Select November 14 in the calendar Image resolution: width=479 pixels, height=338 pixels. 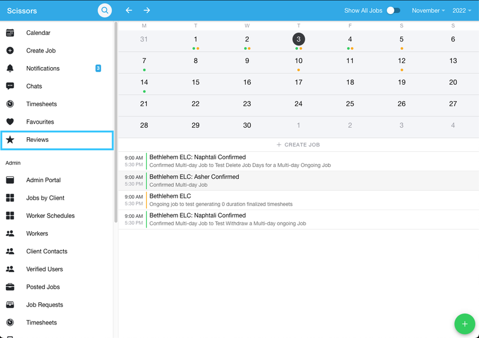click(144, 82)
